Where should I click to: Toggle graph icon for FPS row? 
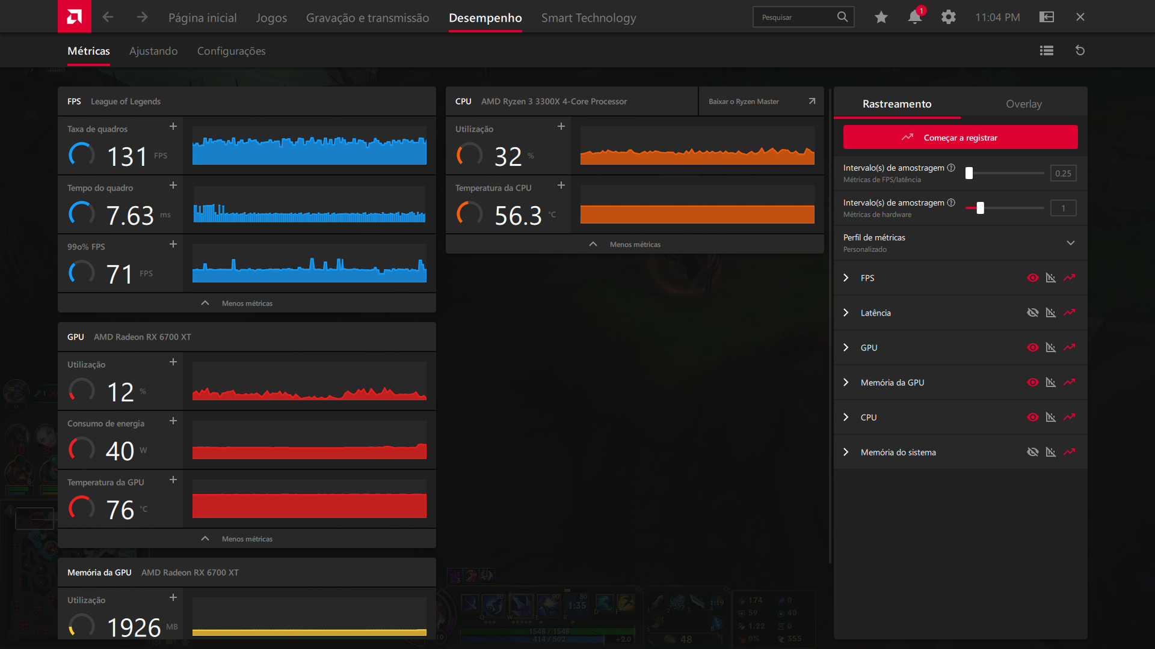pyautogui.click(x=1051, y=278)
